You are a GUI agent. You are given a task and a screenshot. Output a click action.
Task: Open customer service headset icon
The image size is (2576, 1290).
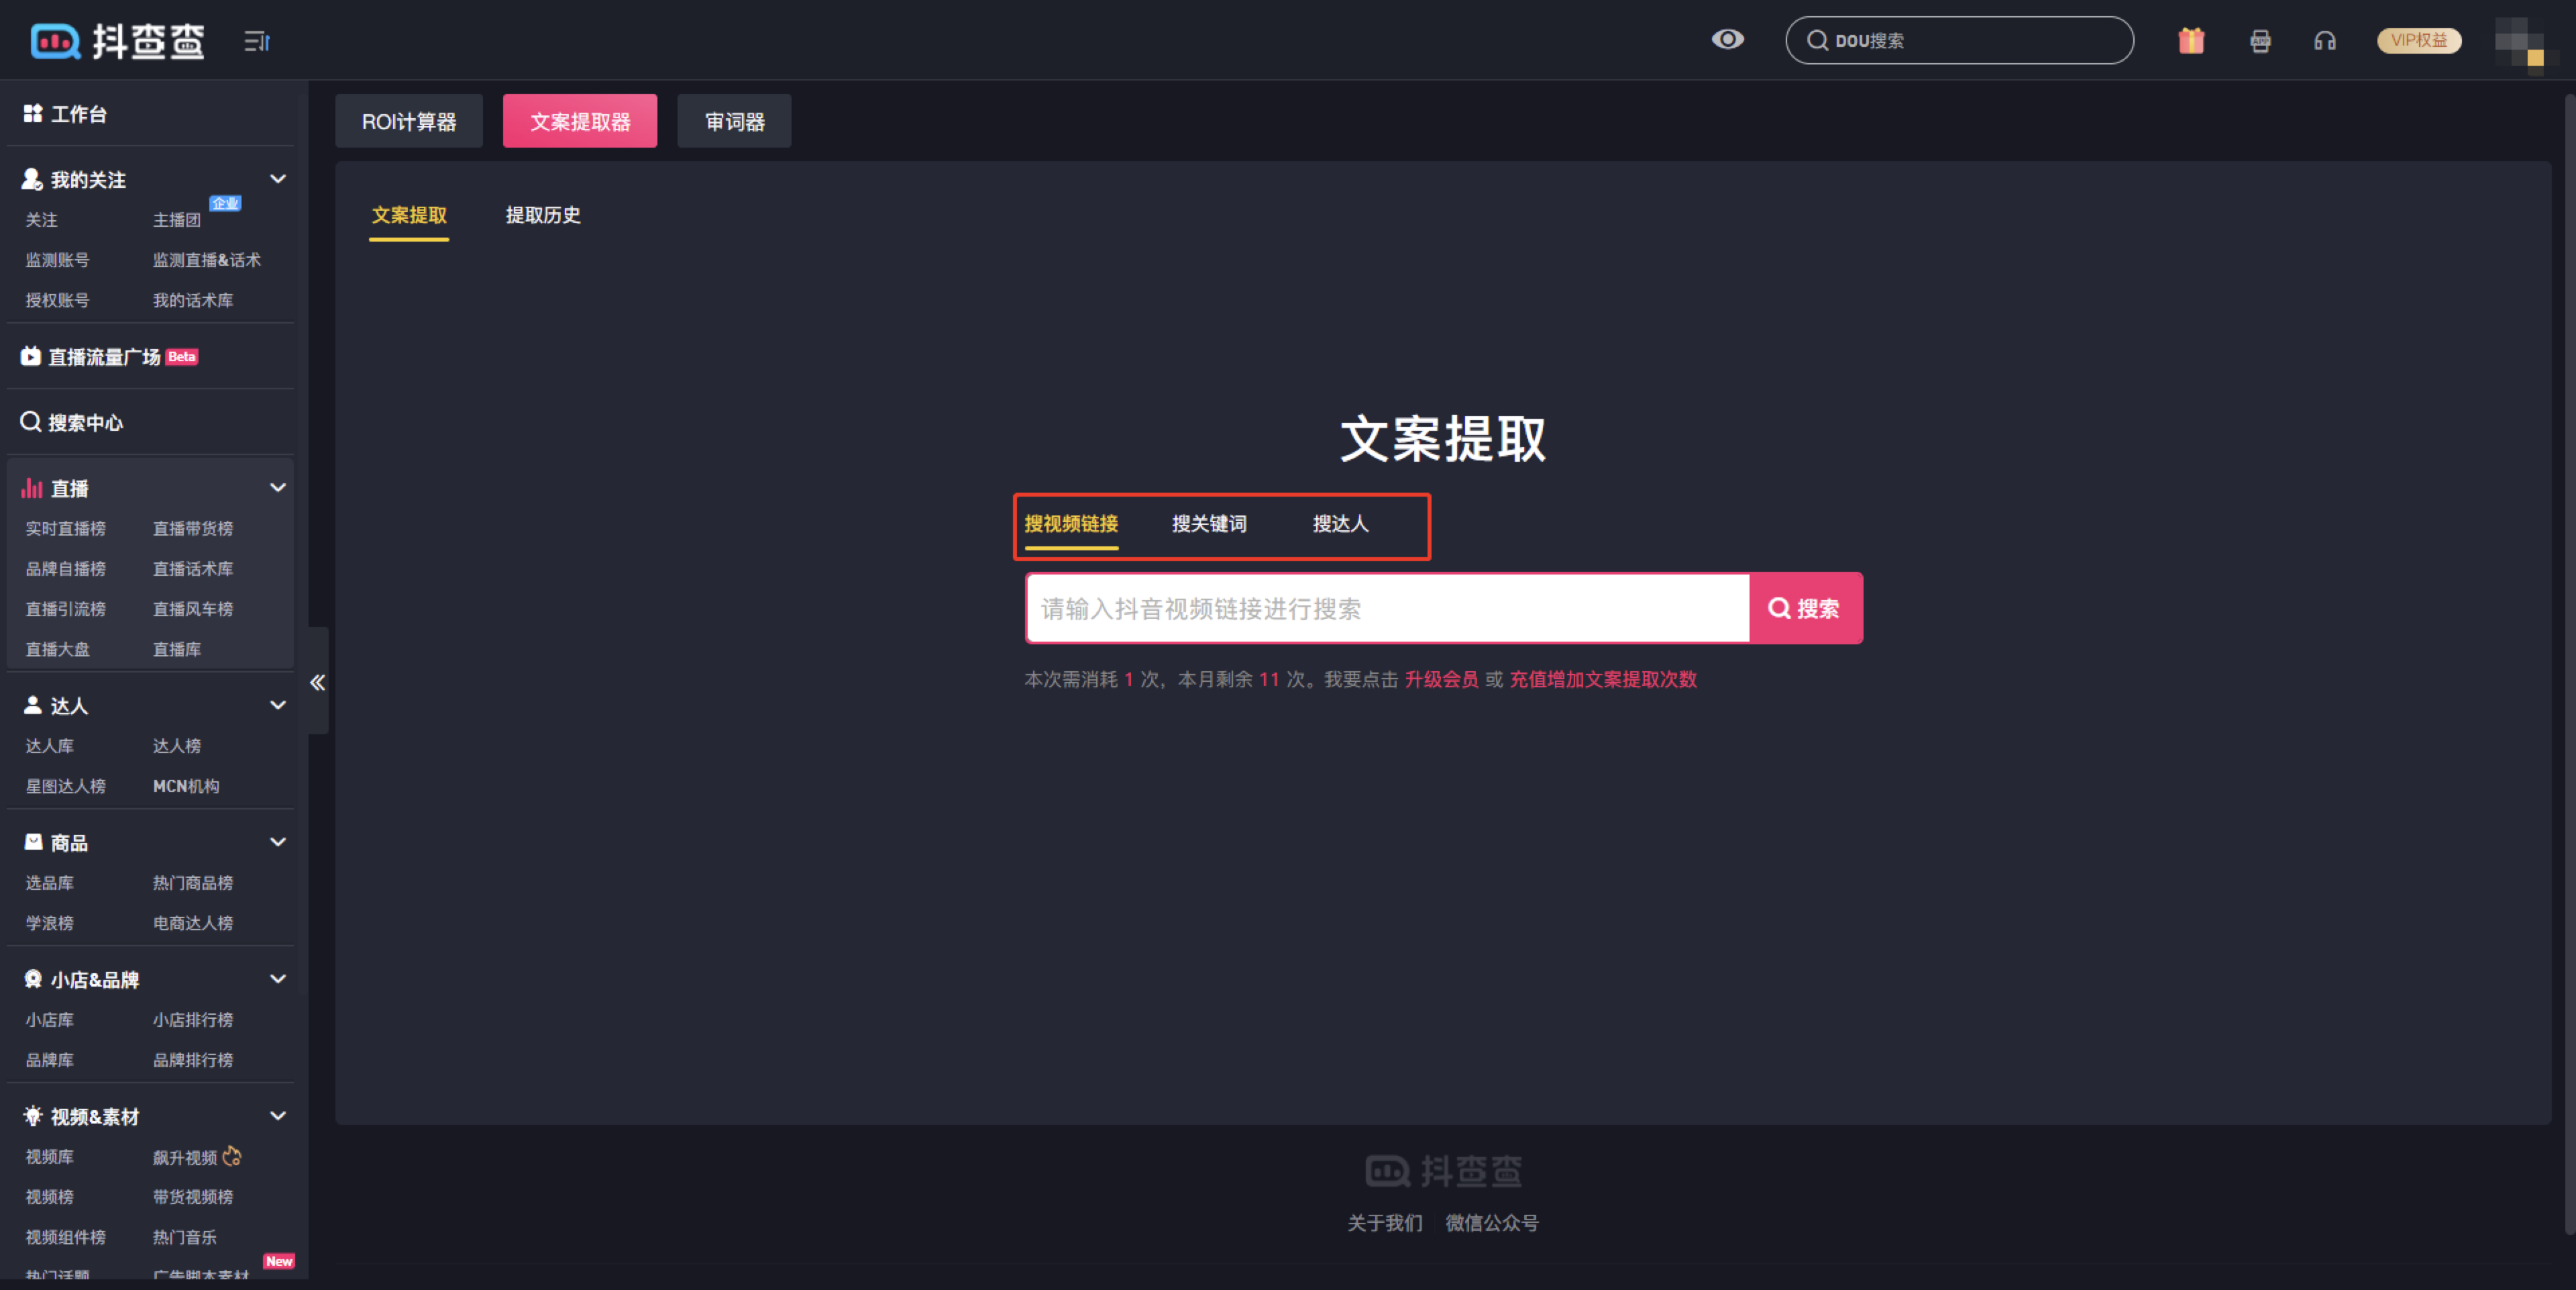pos(2324,41)
